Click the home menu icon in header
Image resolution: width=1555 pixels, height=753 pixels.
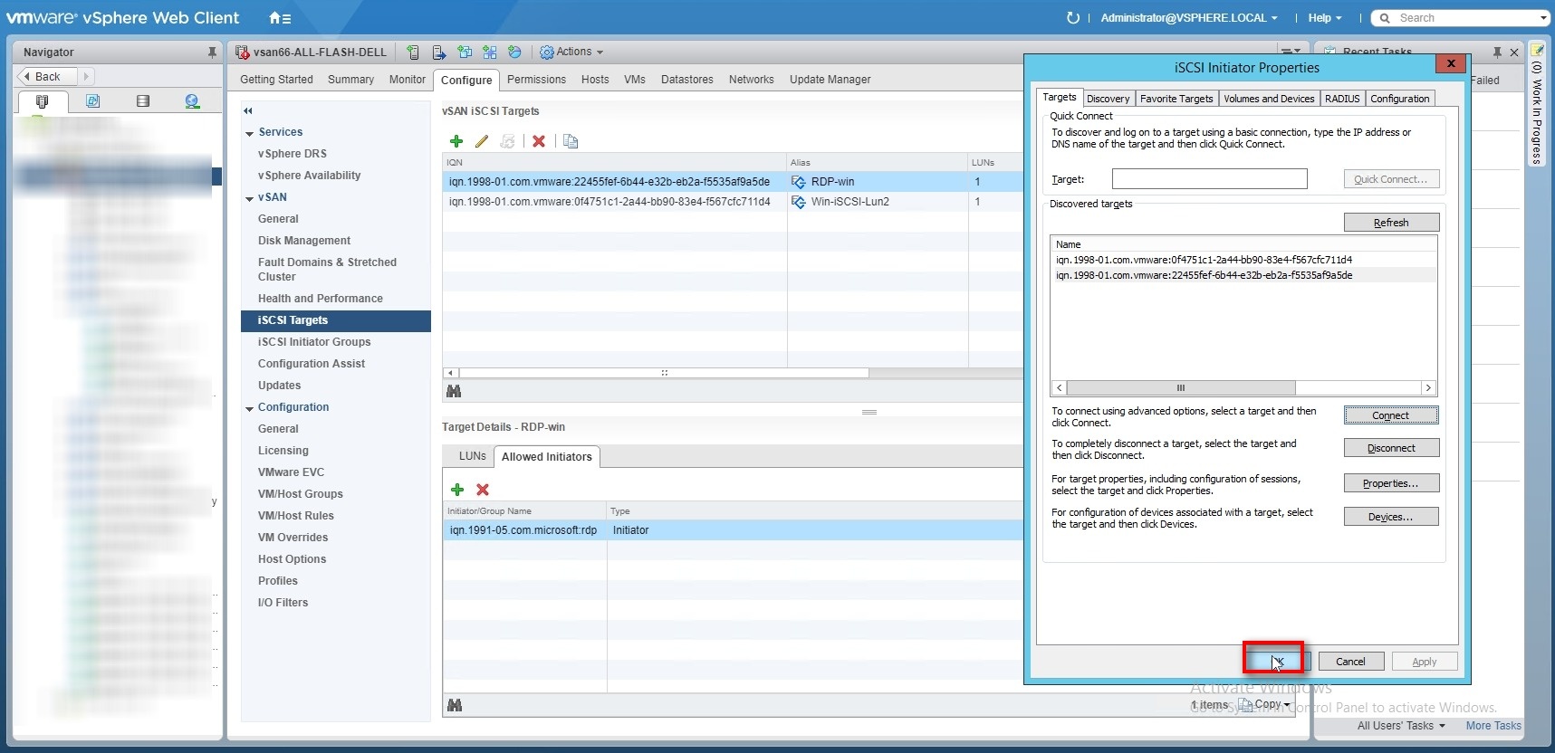280,18
